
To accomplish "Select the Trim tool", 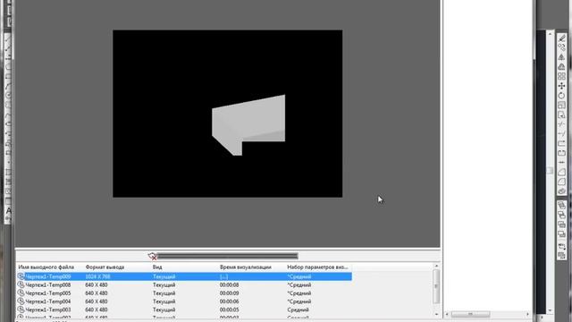I will pos(562,124).
